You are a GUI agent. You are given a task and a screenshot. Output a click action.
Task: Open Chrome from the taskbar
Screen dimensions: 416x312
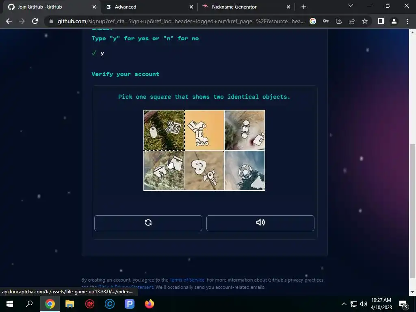tap(50, 304)
